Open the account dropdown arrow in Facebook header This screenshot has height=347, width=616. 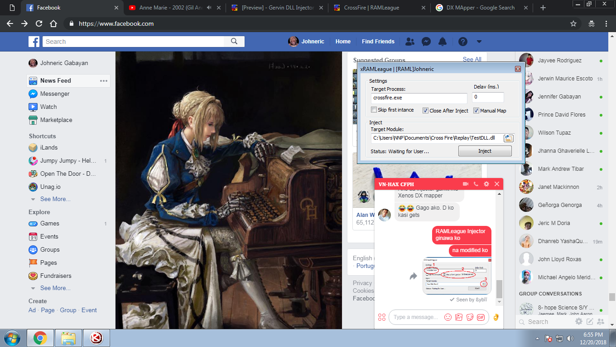click(x=479, y=42)
